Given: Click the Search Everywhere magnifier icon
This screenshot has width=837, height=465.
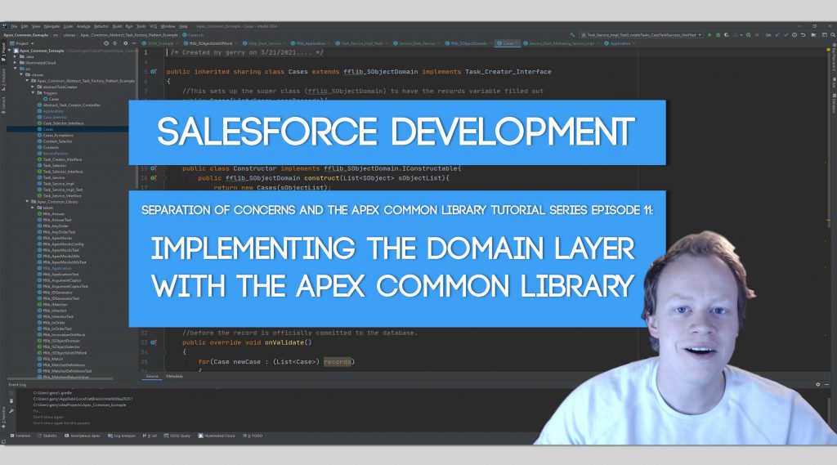Looking at the screenshot, I should (833, 34).
